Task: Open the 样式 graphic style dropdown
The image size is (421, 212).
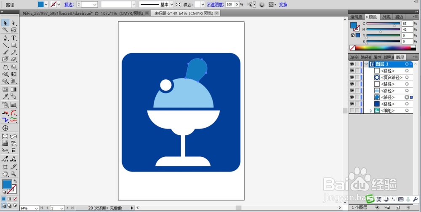Action: pos(202,5)
